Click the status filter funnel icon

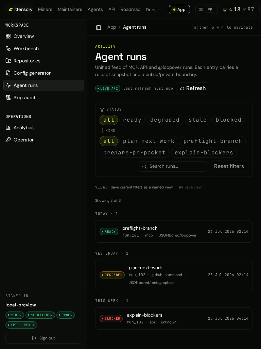click(x=102, y=109)
